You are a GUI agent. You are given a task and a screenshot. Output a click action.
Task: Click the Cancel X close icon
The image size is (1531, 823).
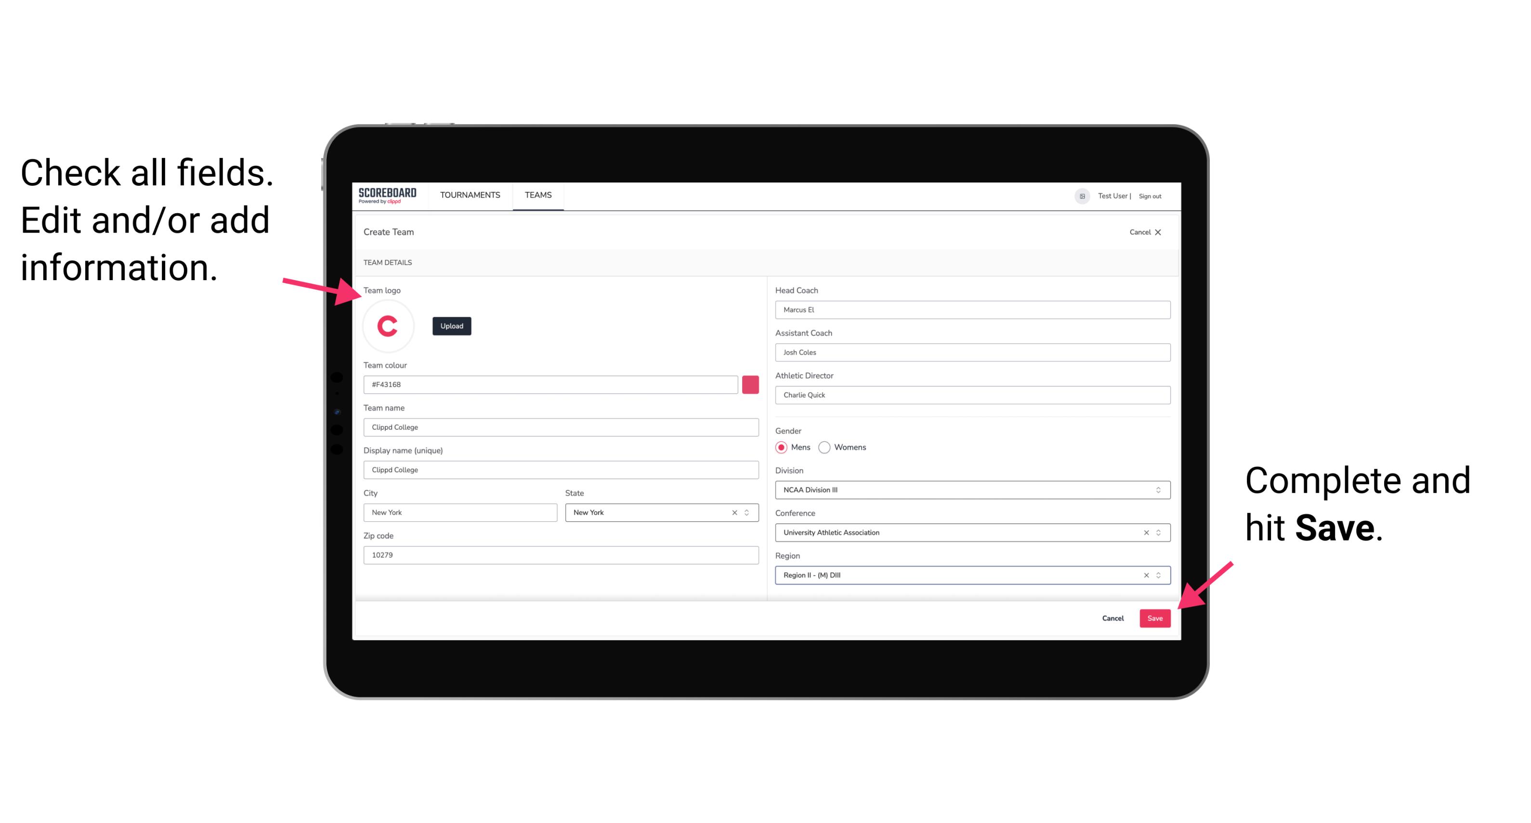click(x=1159, y=232)
